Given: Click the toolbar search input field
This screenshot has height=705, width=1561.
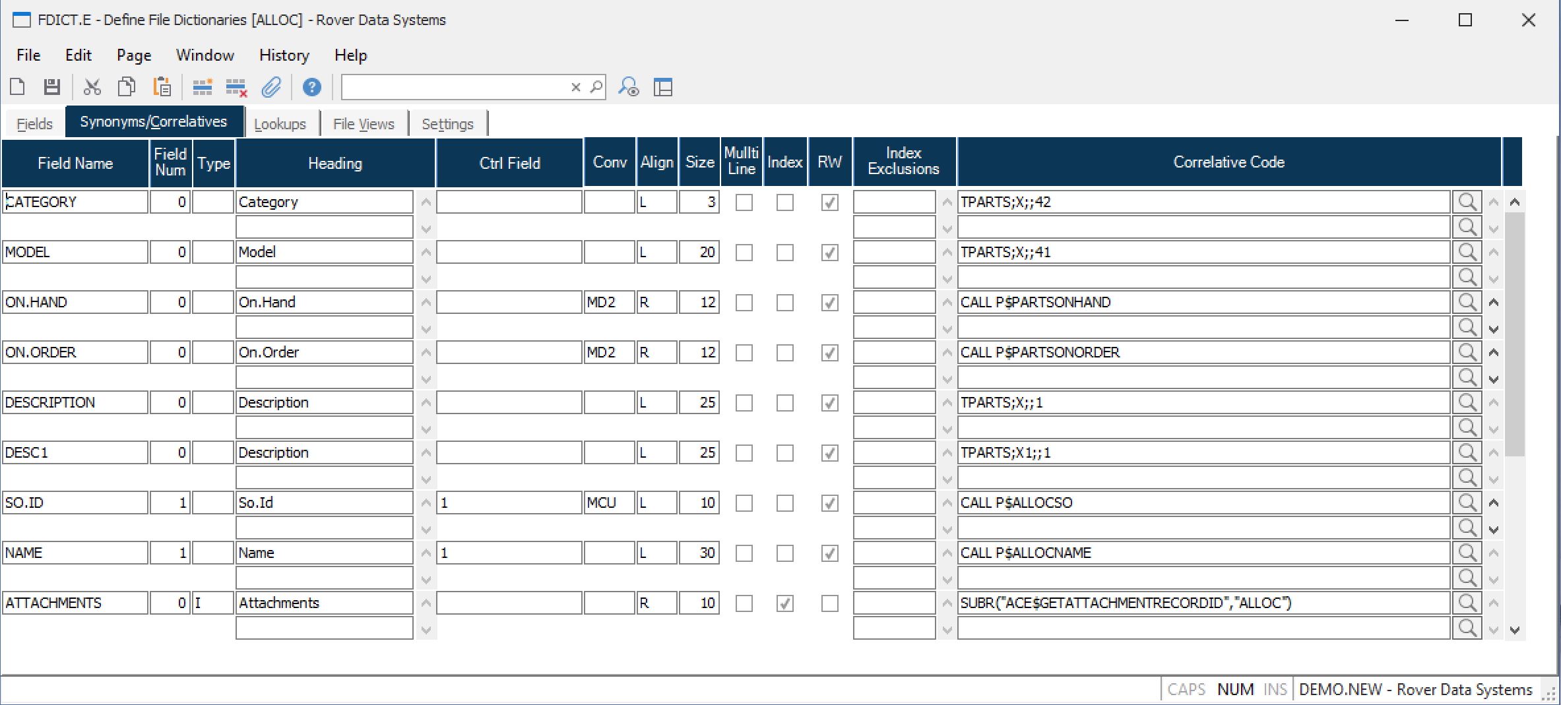Looking at the screenshot, I should (x=455, y=87).
